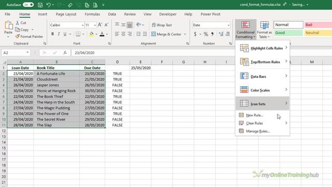Click the Conditional Formatting button
The height and width of the screenshot is (187, 332).
click(245, 30)
